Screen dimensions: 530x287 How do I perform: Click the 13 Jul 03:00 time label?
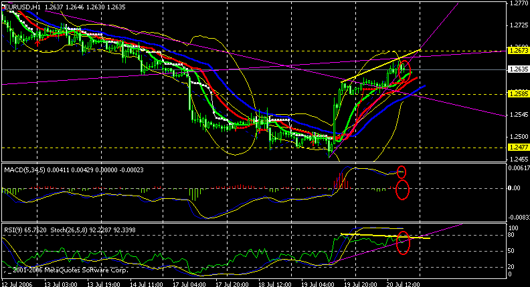(x=61, y=284)
